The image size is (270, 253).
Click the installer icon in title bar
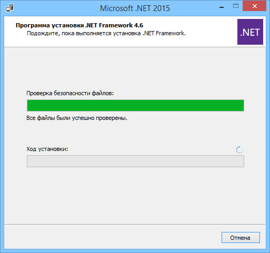9,8
